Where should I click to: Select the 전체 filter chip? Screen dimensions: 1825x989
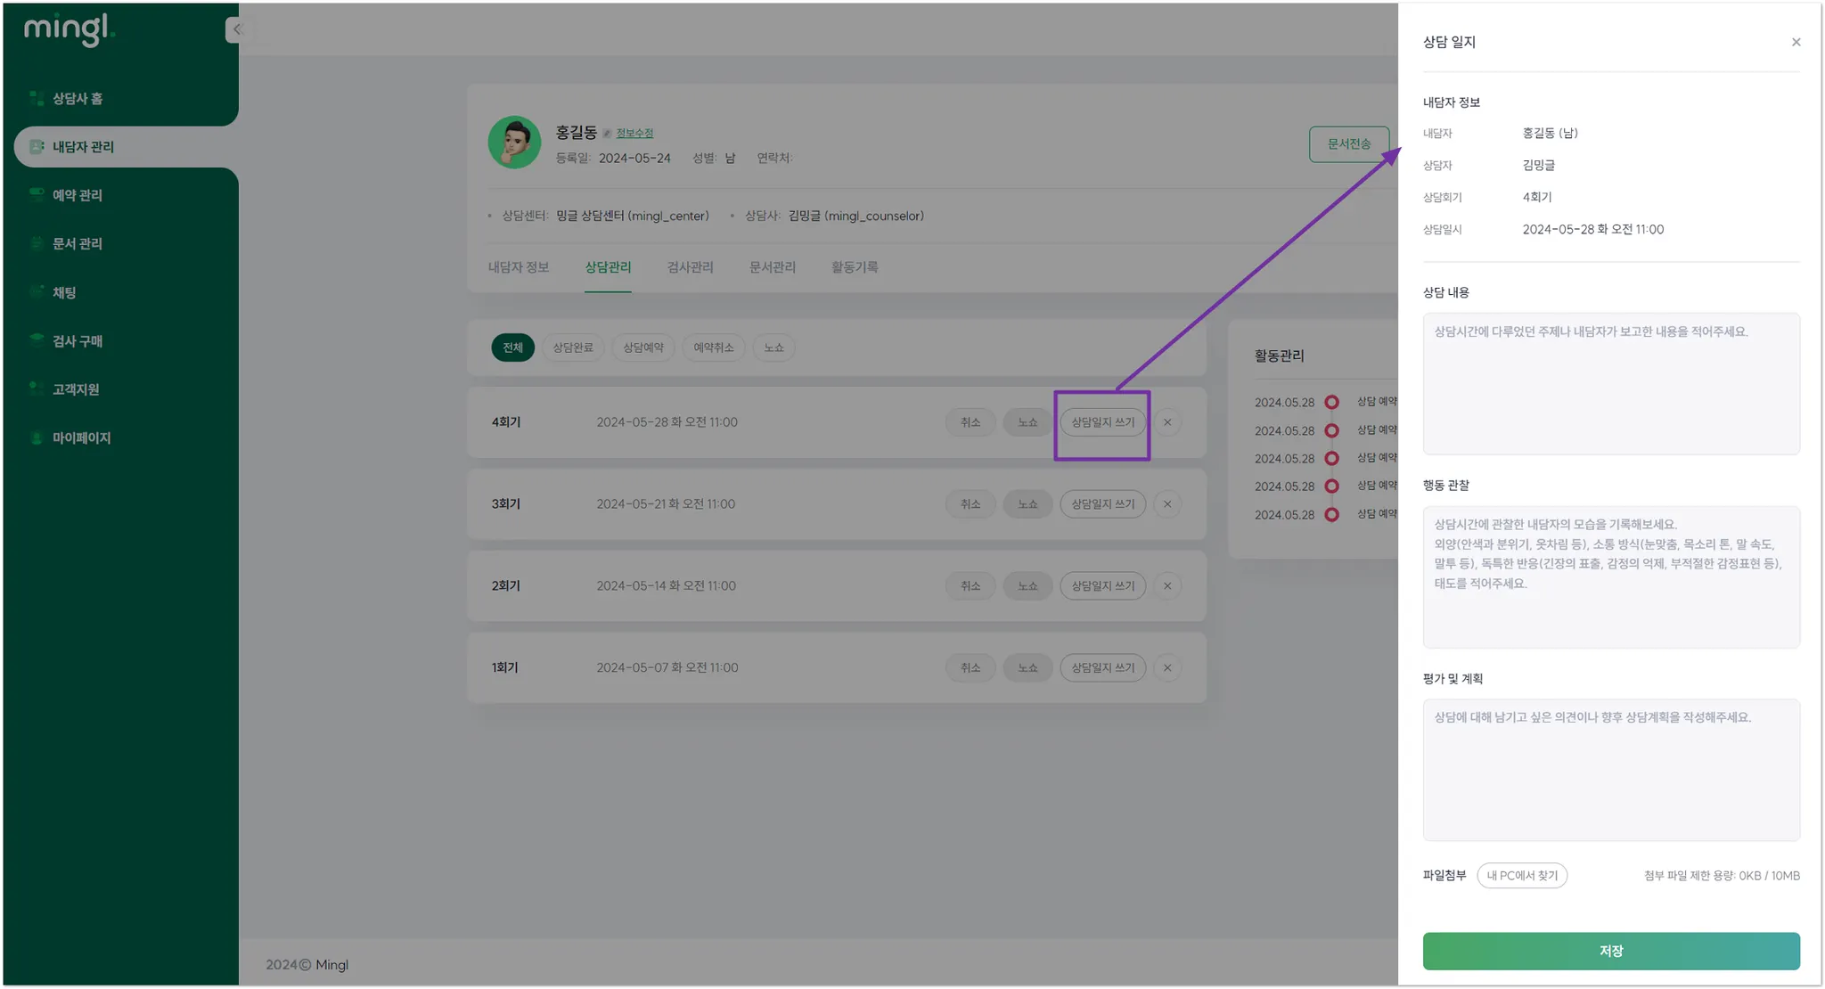click(512, 347)
